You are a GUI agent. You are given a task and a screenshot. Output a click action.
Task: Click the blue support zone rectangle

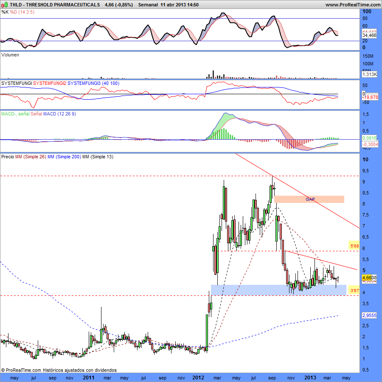pos(278,290)
